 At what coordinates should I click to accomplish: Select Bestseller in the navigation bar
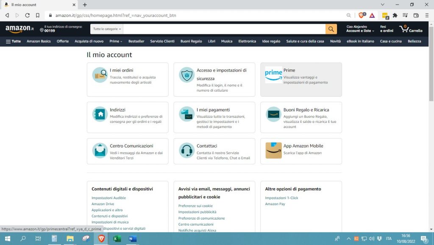[136, 41]
